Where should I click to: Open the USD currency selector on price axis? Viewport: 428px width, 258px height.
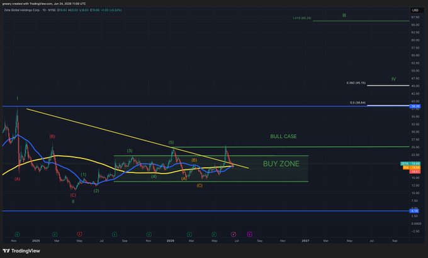click(415, 10)
